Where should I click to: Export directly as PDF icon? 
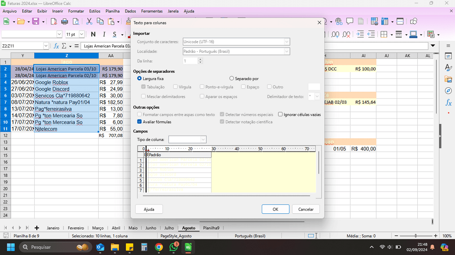[x=54, y=21]
